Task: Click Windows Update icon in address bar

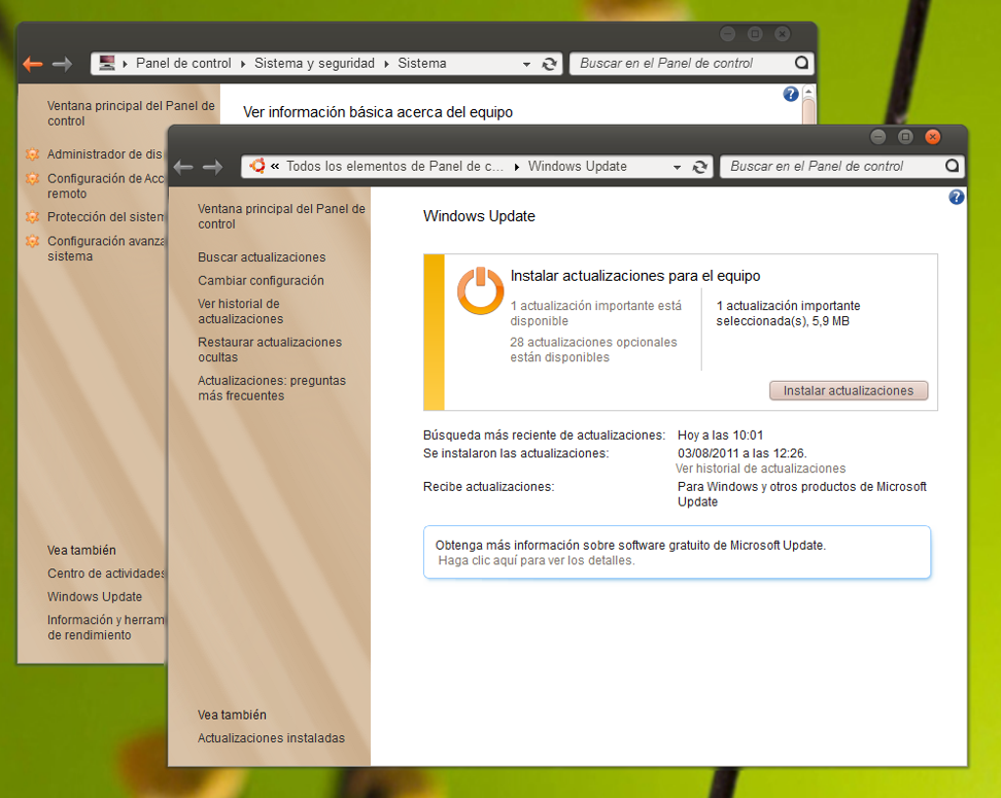Action: (257, 166)
